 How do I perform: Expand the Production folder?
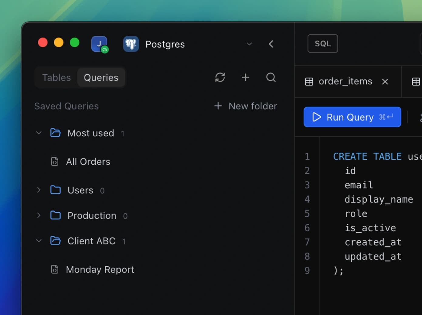pyautogui.click(x=39, y=215)
